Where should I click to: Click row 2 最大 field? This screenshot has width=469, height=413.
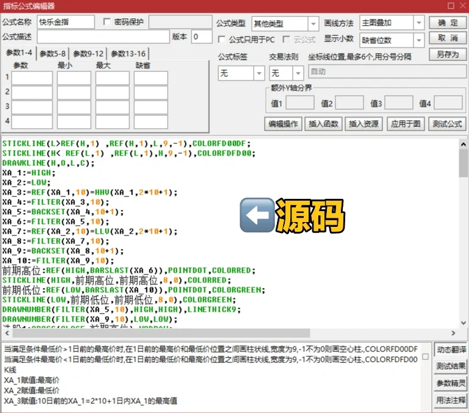click(112, 93)
